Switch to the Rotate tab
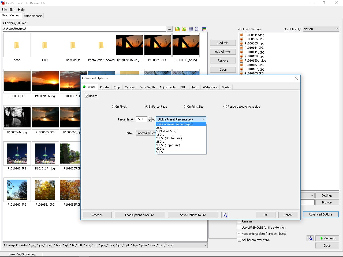343x257 pixels. click(105, 87)
